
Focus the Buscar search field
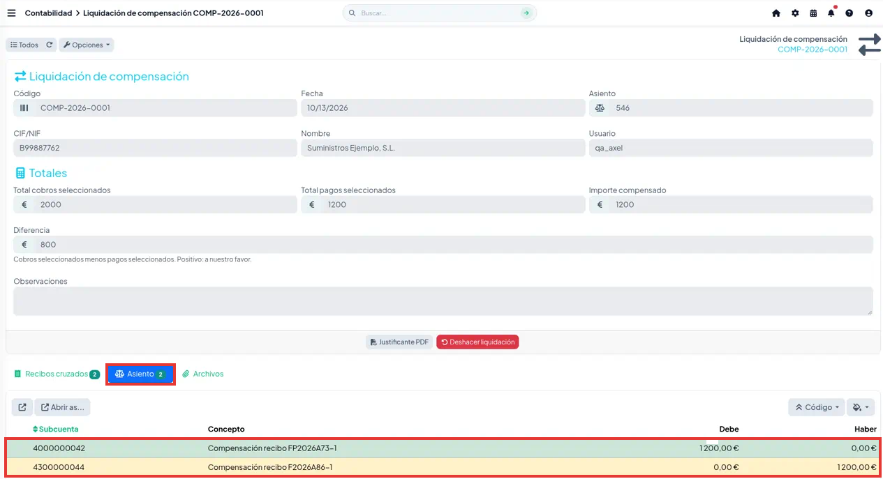click(440, 13)
